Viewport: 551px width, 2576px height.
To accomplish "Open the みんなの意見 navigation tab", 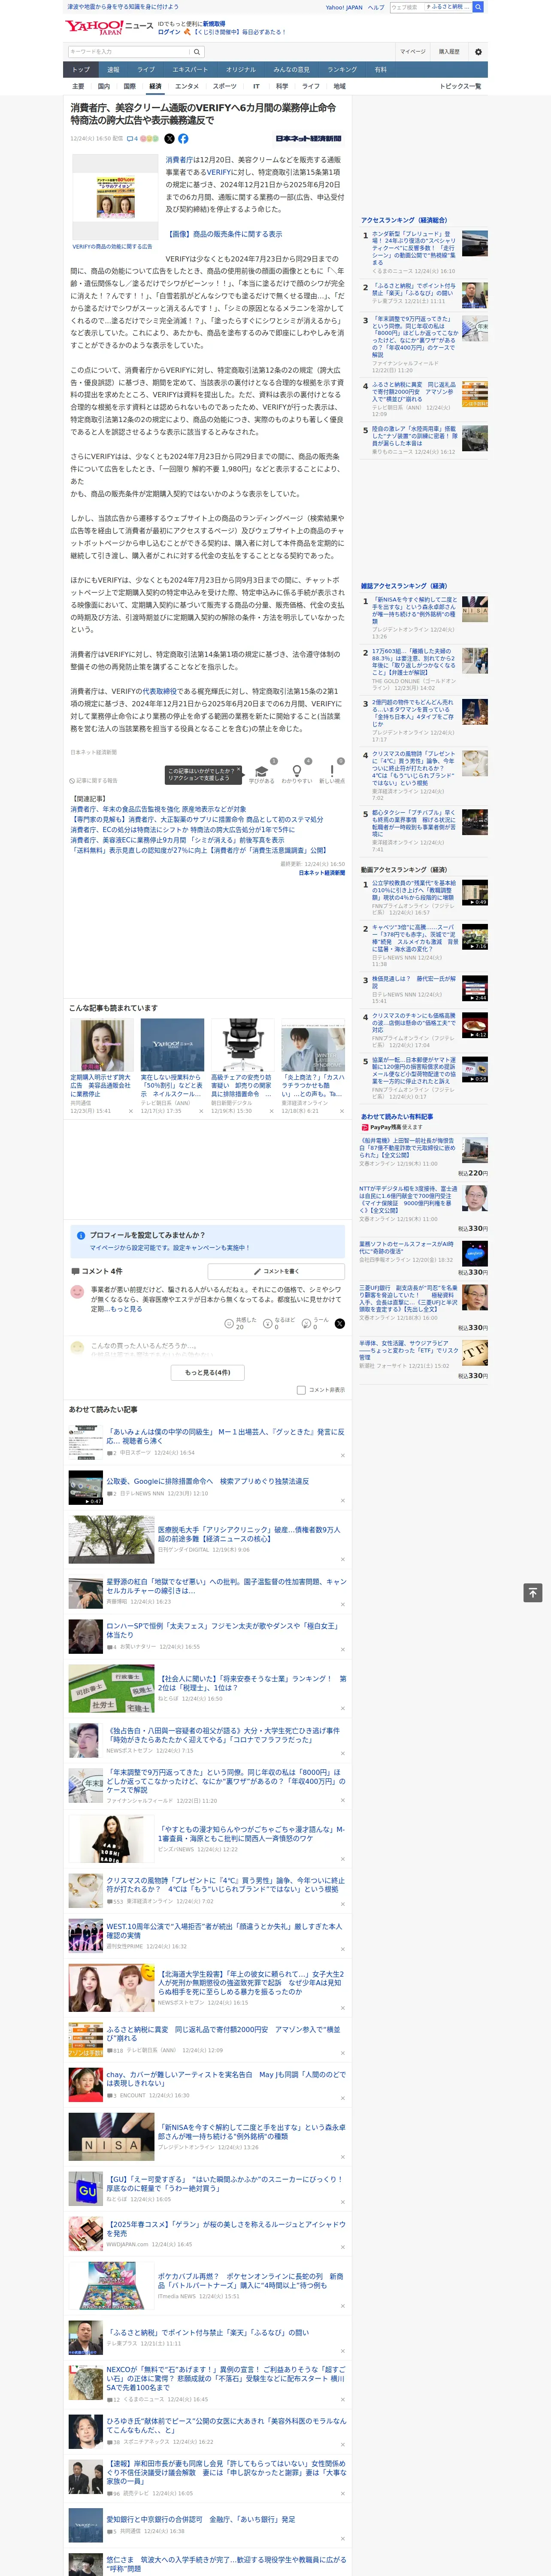I will [x=291, y=70].
